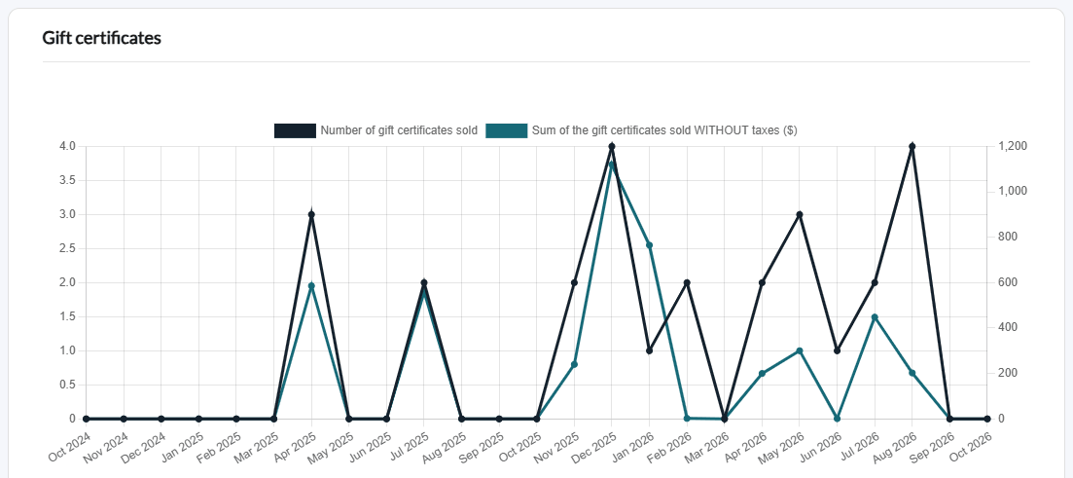
Task: Select teal series point at Jan 2026
Action: pyautogui.click(x=650, y=245)
